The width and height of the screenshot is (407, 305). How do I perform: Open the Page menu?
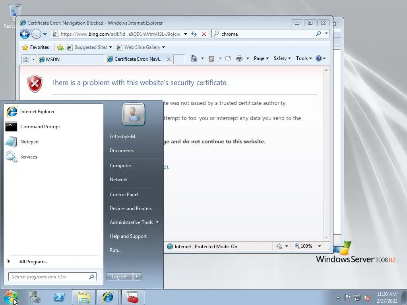(261, 58)
